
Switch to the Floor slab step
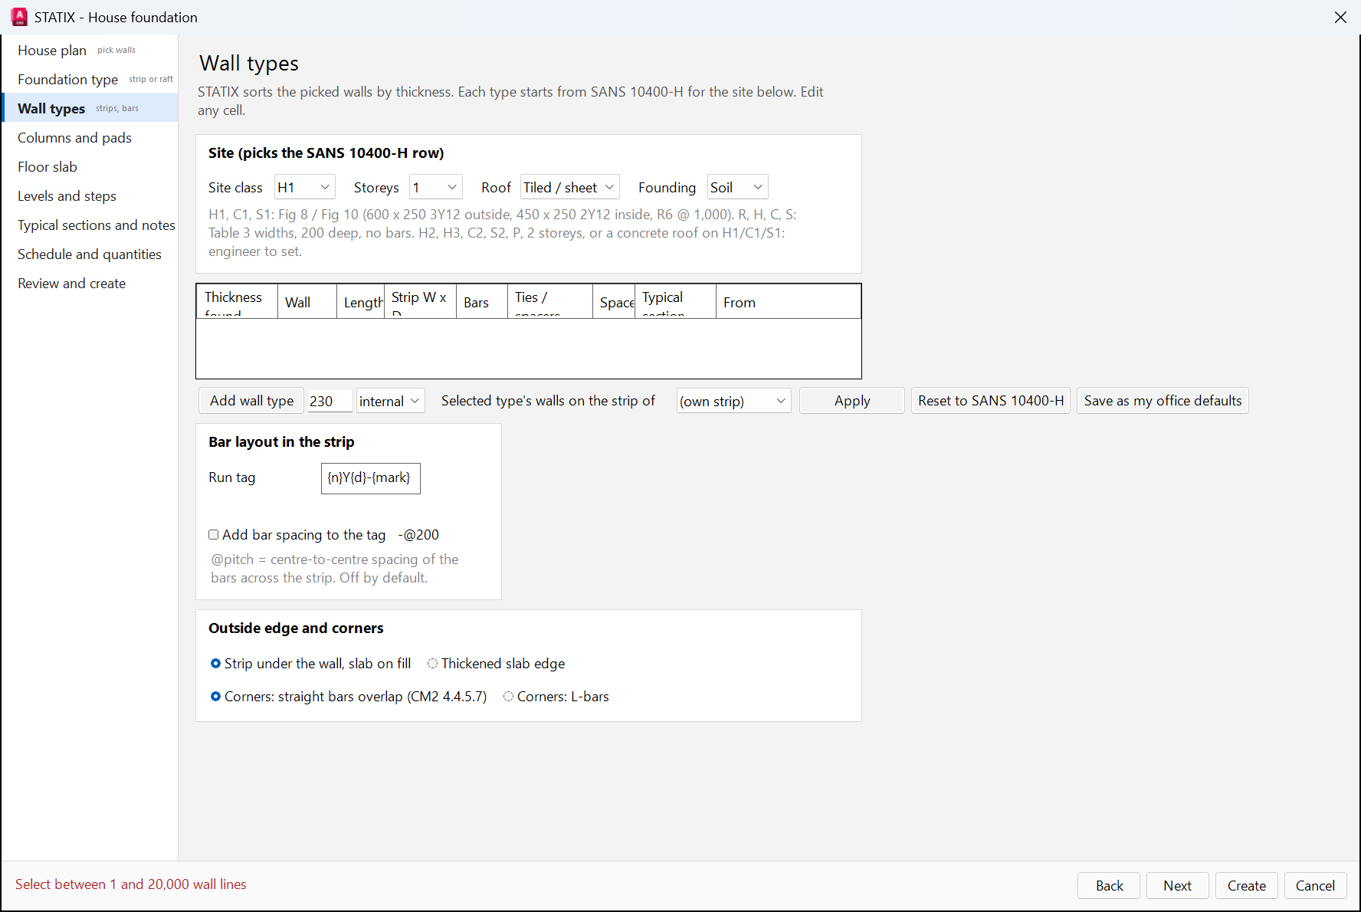[x=90, y=166]
